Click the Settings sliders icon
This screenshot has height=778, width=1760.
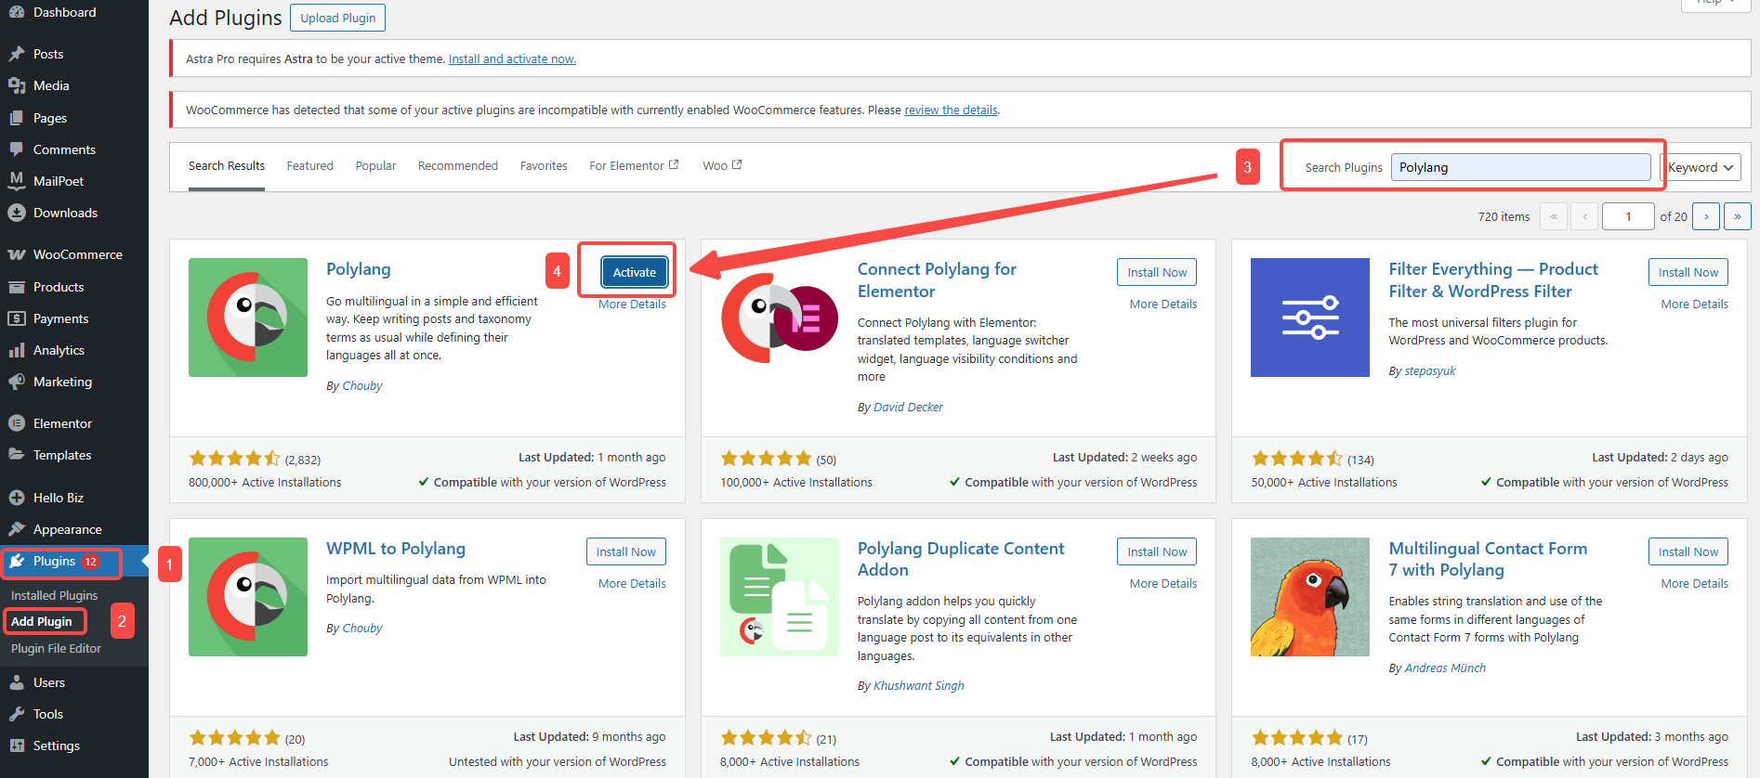pos(17,746)
